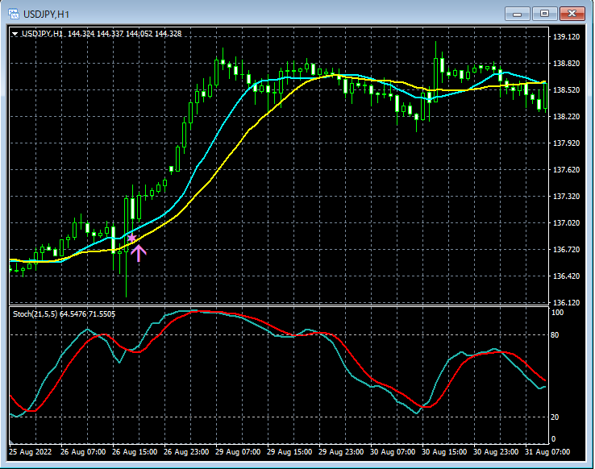Click the stochastic 0 level label
This screenshot has width=595, height=469.
point(553,438)
